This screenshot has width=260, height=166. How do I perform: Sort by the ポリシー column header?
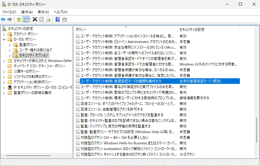[x=126, y=30]
